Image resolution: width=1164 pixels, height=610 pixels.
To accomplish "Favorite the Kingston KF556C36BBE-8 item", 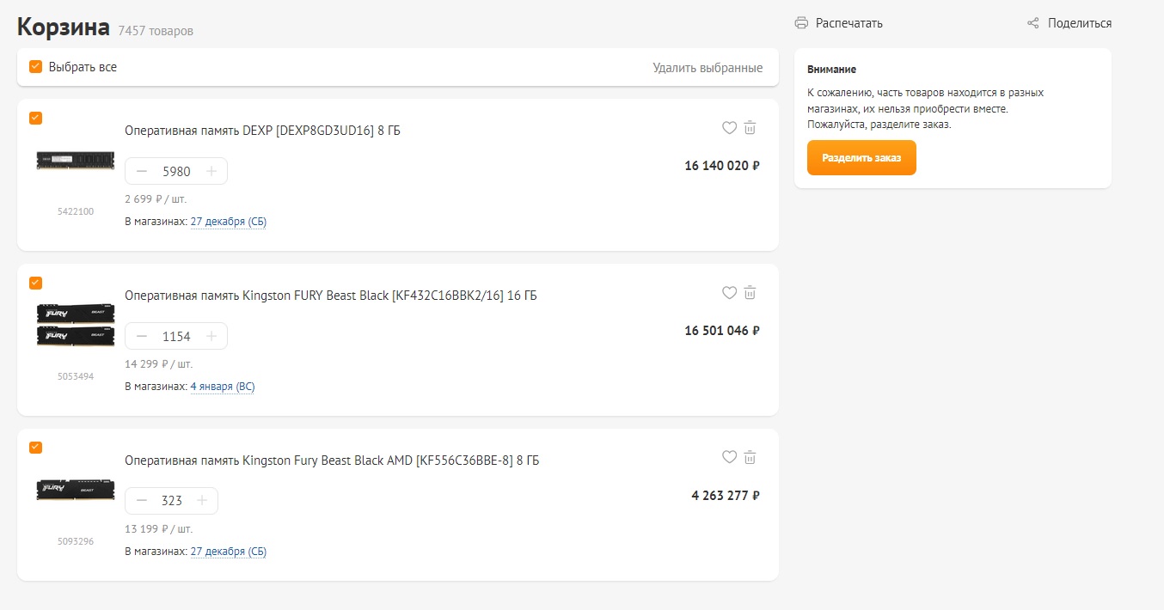I will coord(729,458).
